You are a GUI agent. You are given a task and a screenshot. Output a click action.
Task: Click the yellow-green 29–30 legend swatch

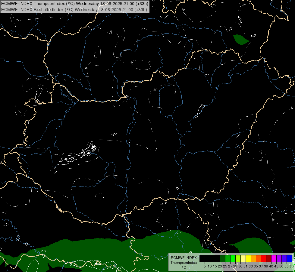[238, 258]
